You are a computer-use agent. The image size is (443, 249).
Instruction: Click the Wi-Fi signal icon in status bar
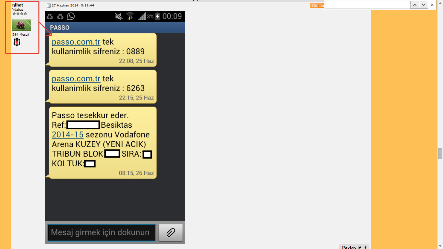click(130, 16)
